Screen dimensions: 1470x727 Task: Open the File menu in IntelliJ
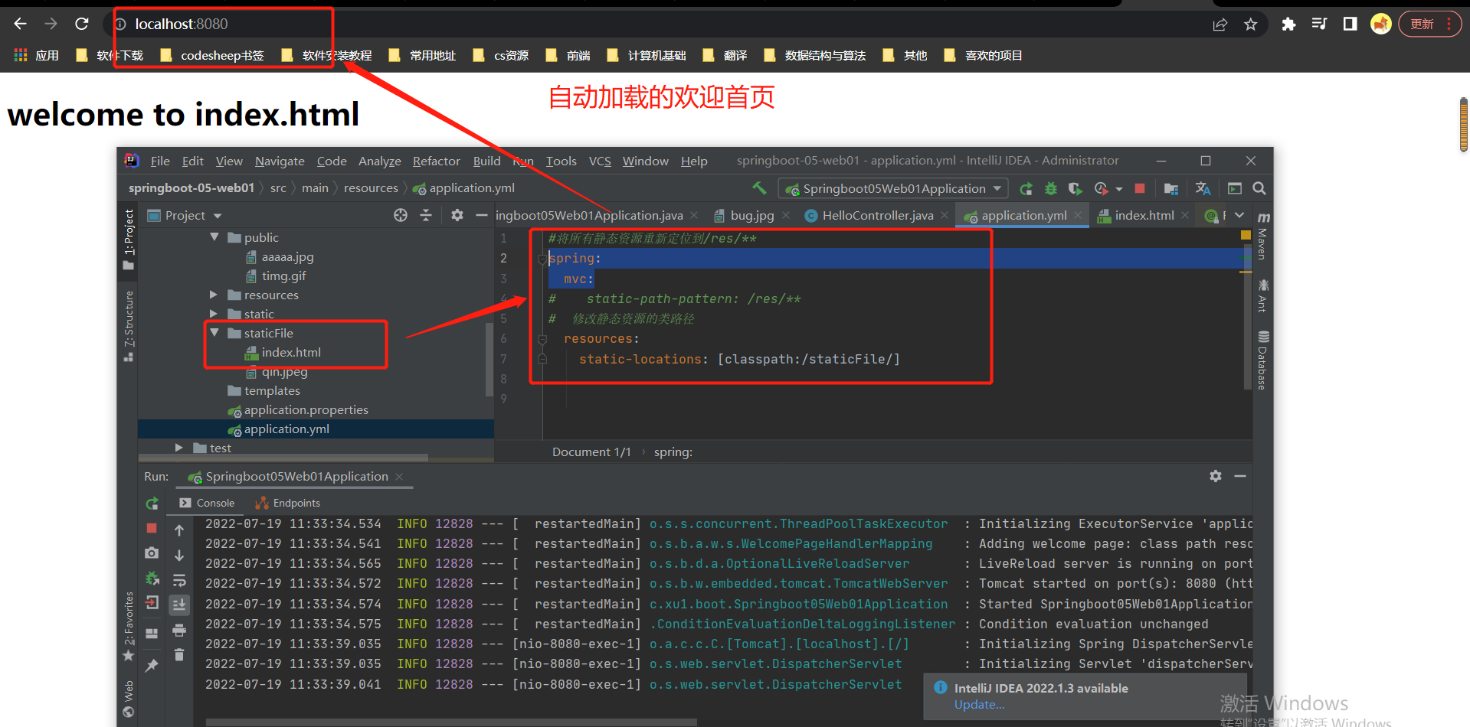click(x=160, y=161)
